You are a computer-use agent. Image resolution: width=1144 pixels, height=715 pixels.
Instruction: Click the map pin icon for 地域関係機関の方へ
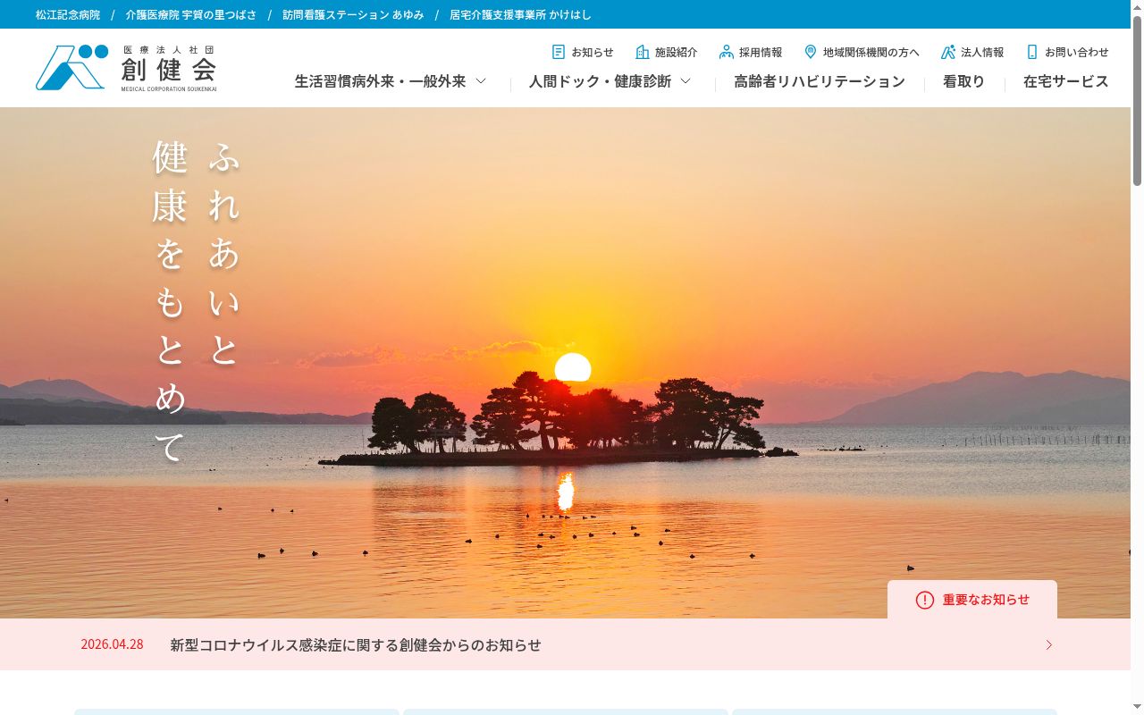[811, 52]
